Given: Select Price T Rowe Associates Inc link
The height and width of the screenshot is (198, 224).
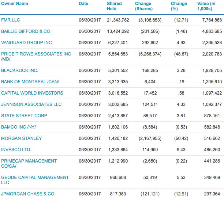Looking at the screenshot, I should [x=36, y=54].
